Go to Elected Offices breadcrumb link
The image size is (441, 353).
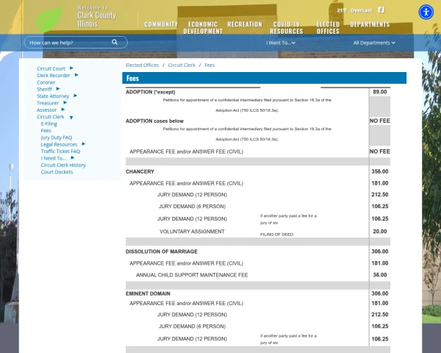click(x=142, y=65)
